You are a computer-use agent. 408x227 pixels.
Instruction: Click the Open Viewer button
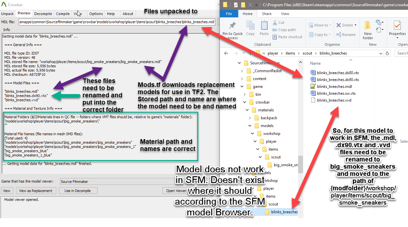(x=176, y=191)
